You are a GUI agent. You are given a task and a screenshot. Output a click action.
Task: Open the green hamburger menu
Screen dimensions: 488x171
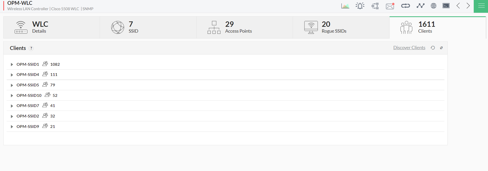point(481,6)
